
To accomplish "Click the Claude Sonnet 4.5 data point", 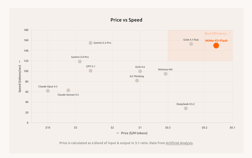I will click(x=68, y=90).
